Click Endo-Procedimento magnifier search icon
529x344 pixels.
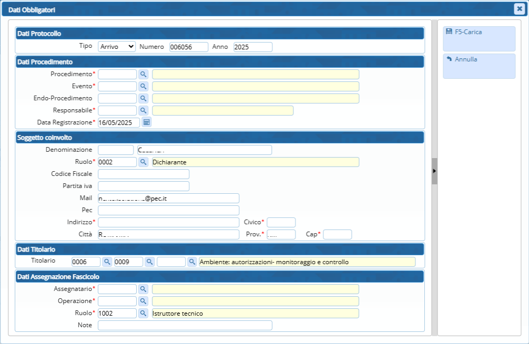coord(144,98)
